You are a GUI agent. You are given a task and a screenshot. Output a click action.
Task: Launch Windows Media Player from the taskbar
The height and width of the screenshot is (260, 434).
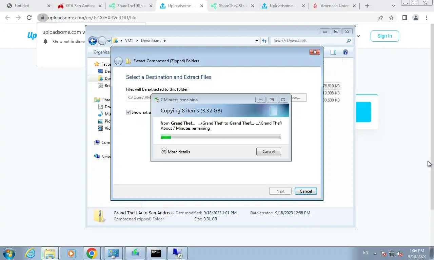[x=71, y=253]
